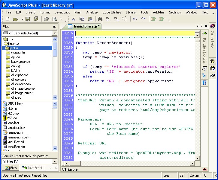Click the editor horizontal scroll right arrow
218x180 pixels.
click(192, 163)
